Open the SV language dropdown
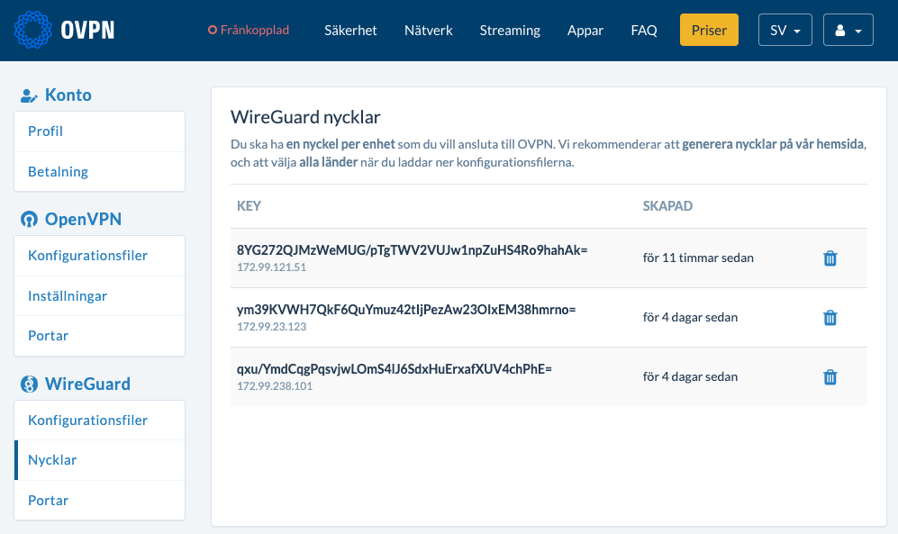The width and height of the screenshot is (898, 534). [x=785, y=30]
